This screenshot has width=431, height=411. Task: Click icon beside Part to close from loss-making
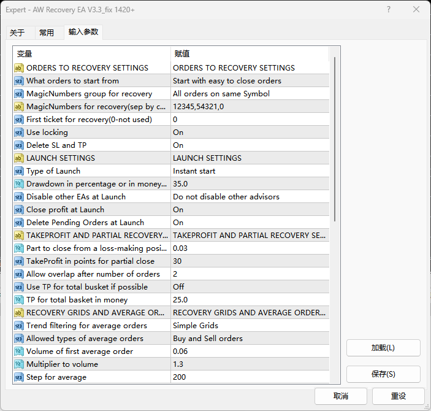click(x=18, y=248)
